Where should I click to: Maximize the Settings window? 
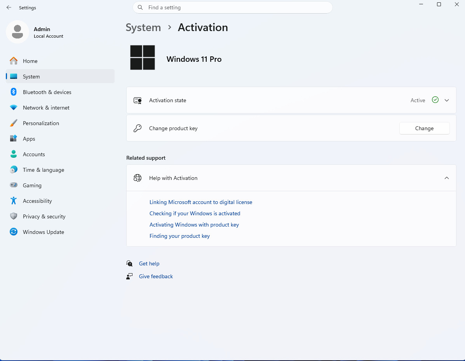coord(439,4)
